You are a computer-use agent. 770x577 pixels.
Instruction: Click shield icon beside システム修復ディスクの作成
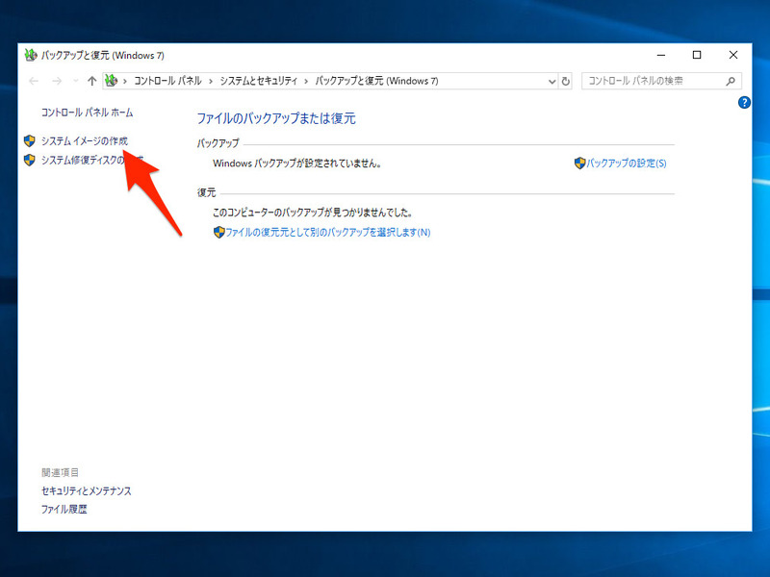(x=30, y=160)
